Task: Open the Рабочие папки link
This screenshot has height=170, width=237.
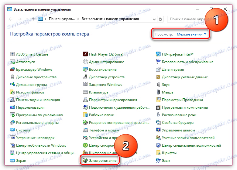Action: tap(101, 115)
